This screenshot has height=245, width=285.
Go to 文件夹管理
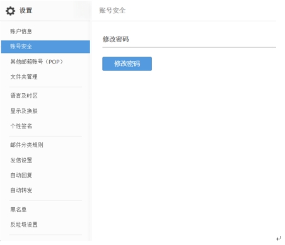tap(24, 77)
